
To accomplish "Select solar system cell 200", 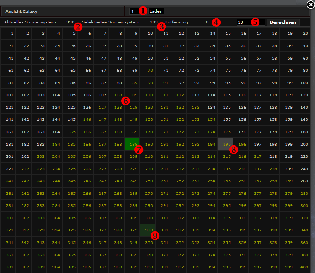I will pyautogui.click(x=303, y=144).
